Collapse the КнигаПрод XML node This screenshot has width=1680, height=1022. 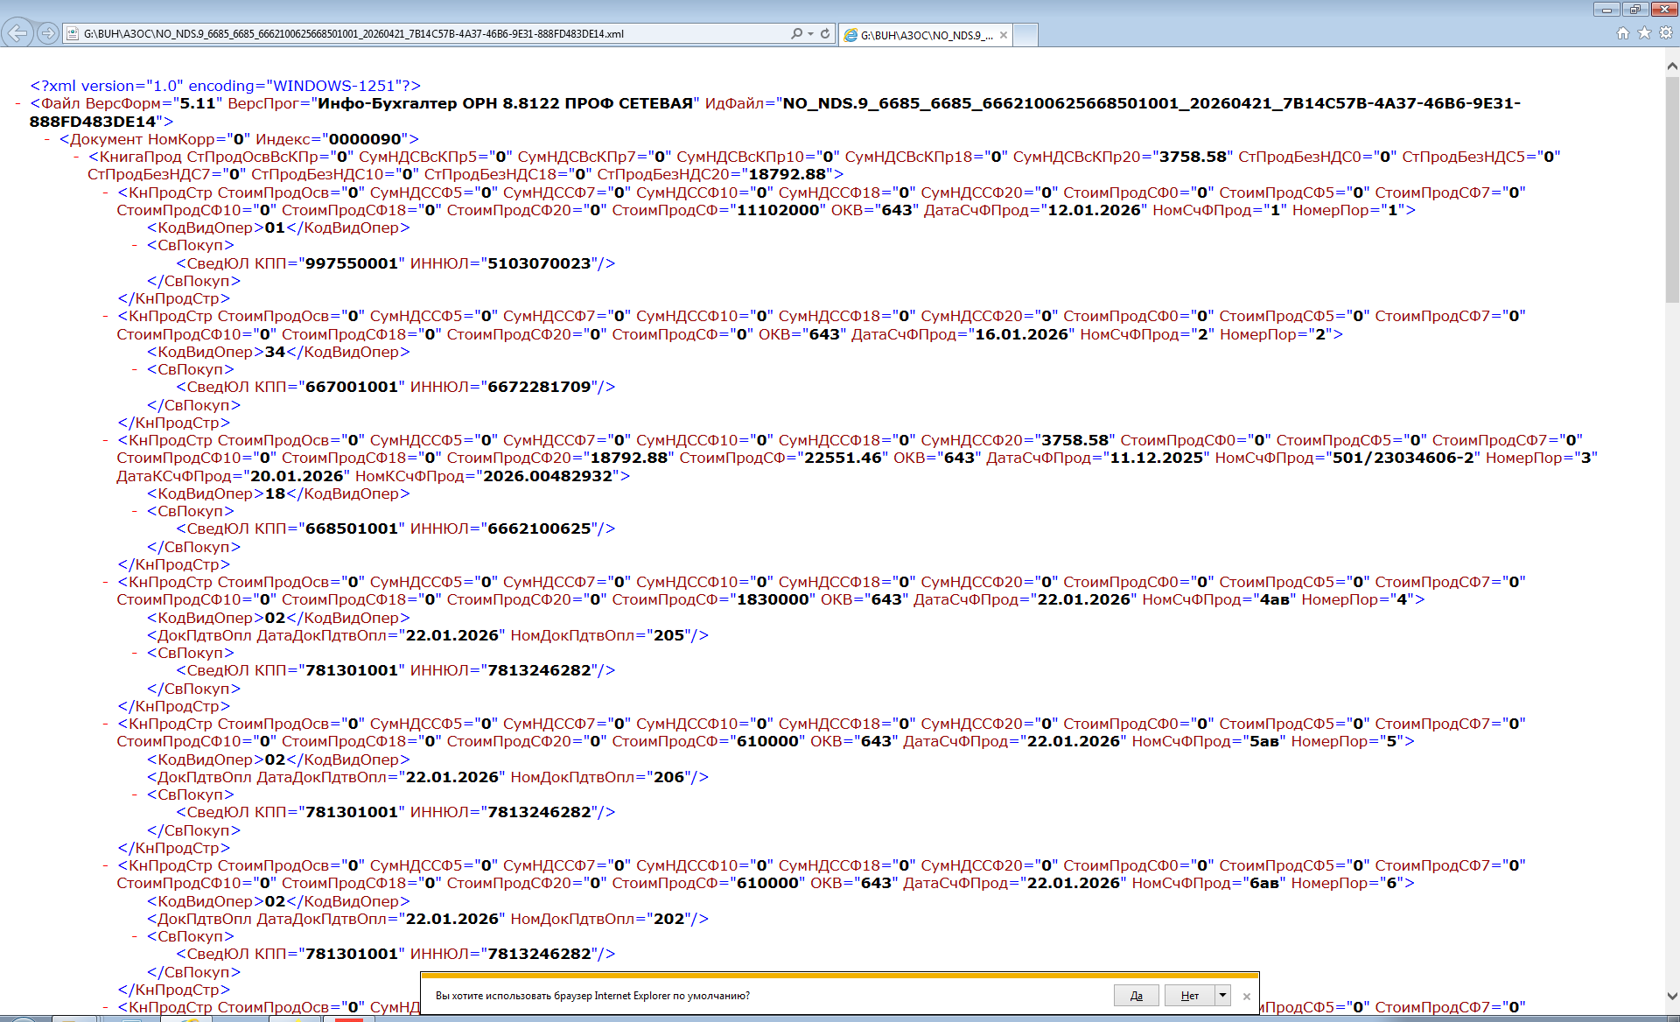tap(76, 157)
